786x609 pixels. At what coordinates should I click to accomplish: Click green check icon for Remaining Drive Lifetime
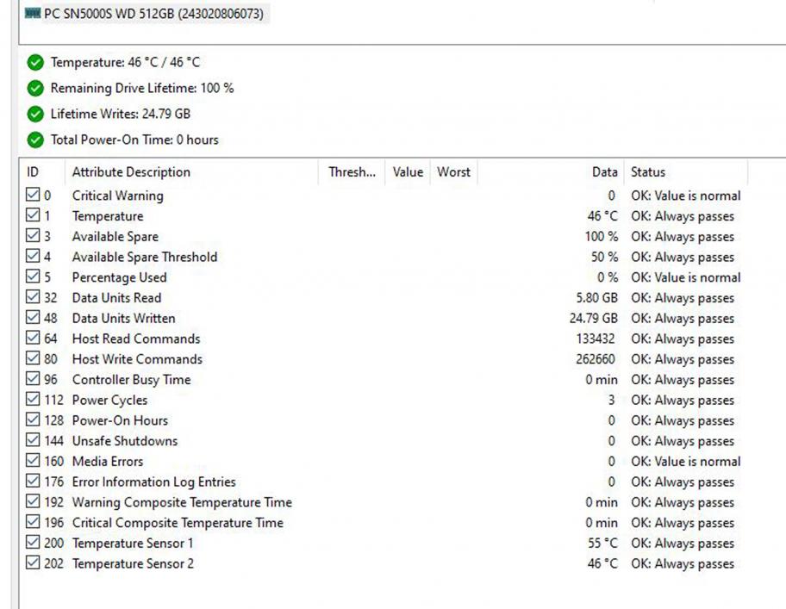35,88
